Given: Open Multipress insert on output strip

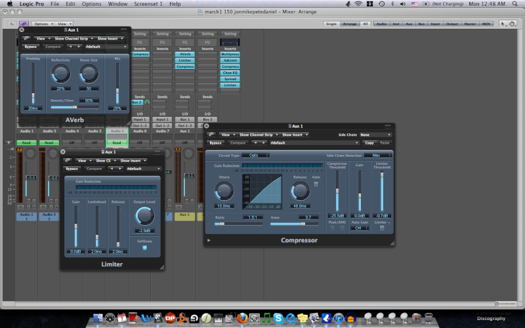Looking at the screenshot, I should point(230,54).
